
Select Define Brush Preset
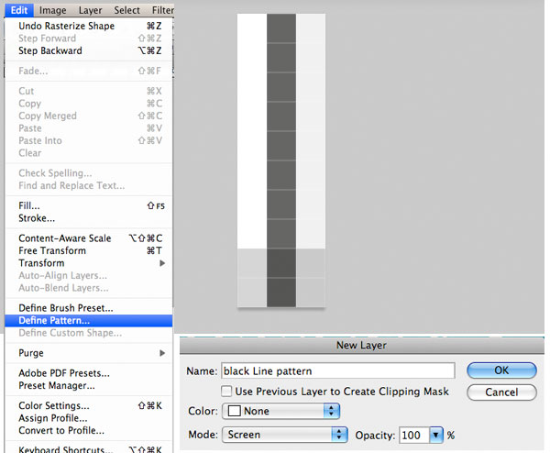pyautogui.click(x=66, y=308)
